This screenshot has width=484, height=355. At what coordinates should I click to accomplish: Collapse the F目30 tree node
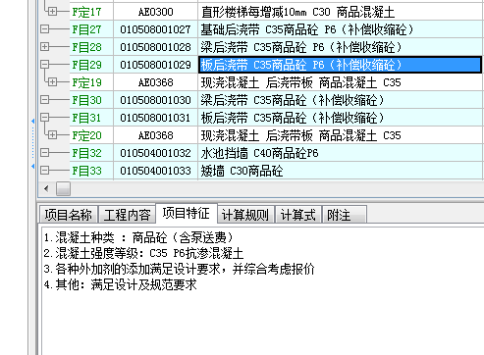click(44, 100)
